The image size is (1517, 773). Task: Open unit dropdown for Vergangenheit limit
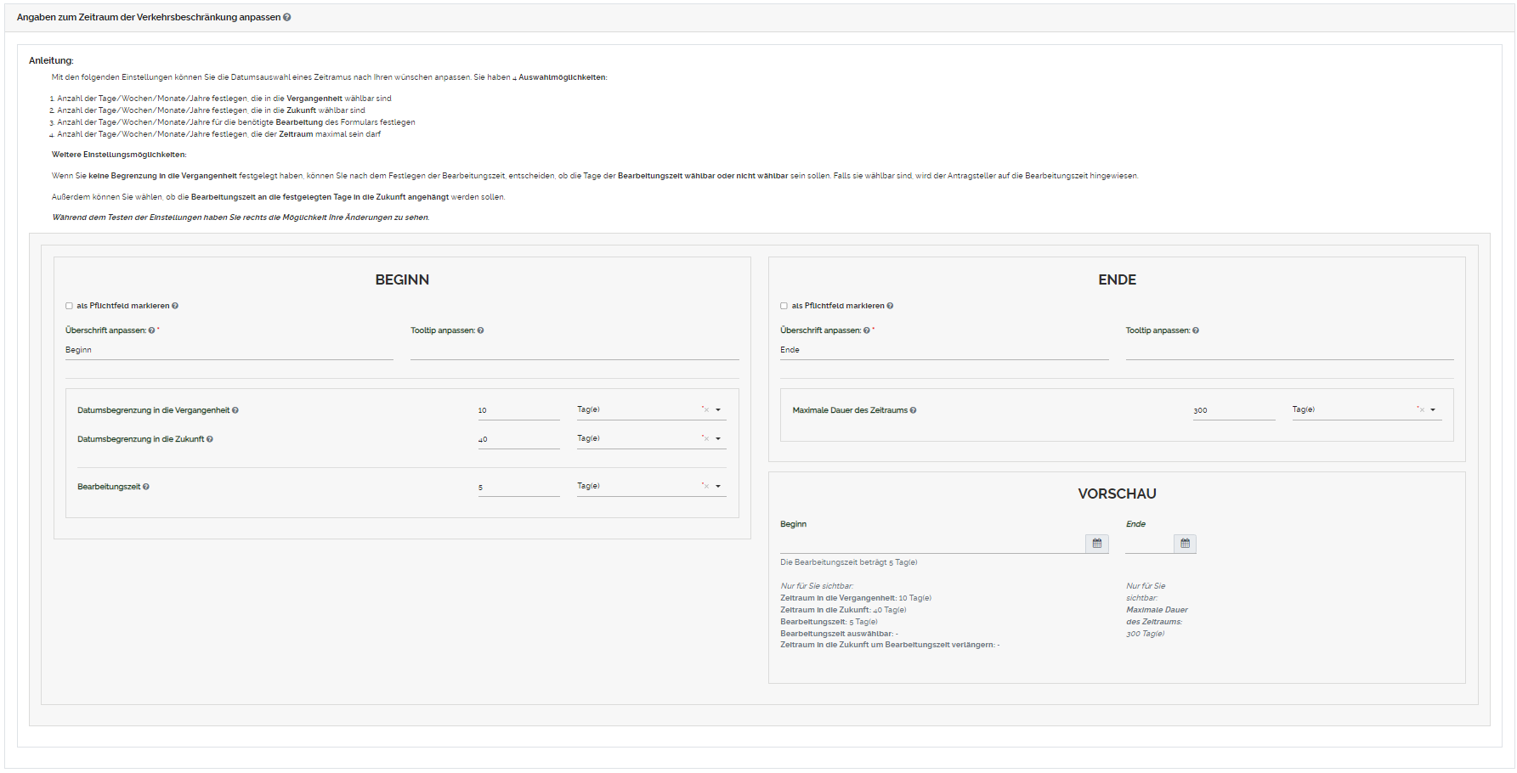tap(718, 410)
